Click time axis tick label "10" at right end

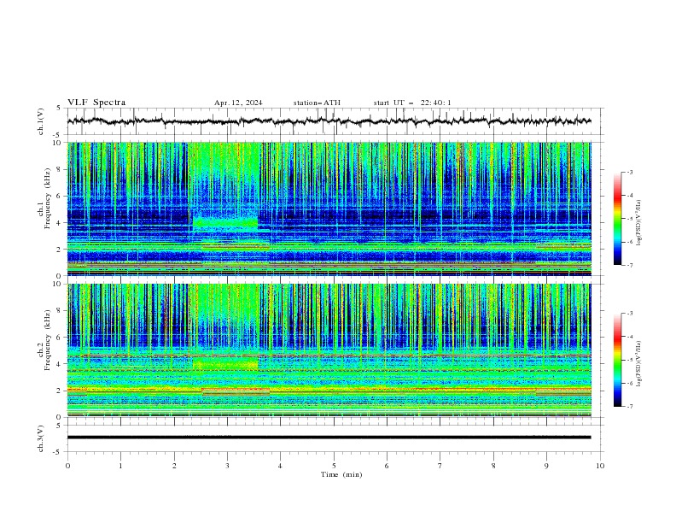point(600,466)
